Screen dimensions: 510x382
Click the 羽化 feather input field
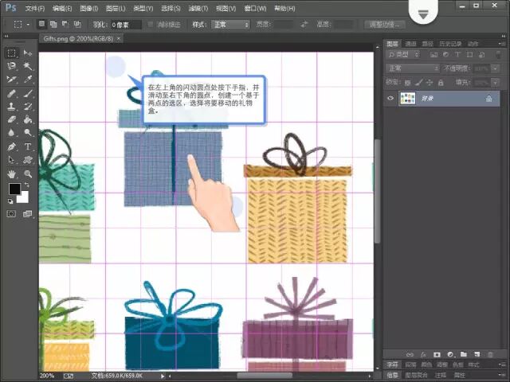[x=125, y=25]
